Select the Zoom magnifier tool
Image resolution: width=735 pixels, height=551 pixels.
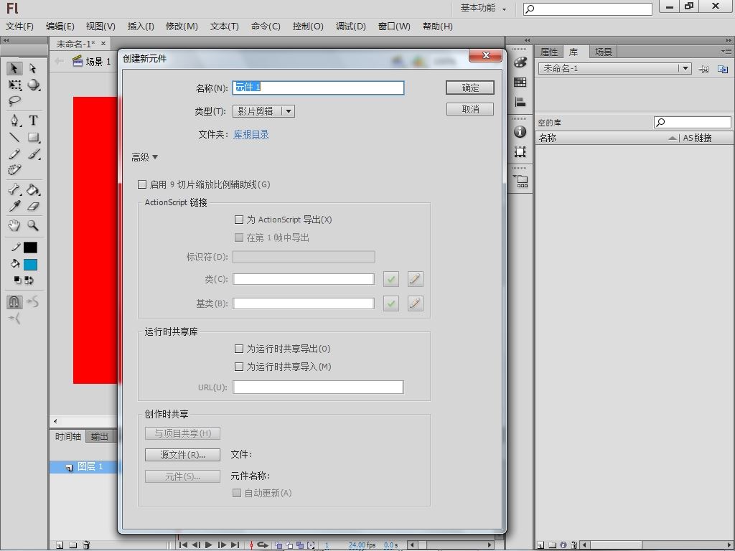click(x=33, y=225)
